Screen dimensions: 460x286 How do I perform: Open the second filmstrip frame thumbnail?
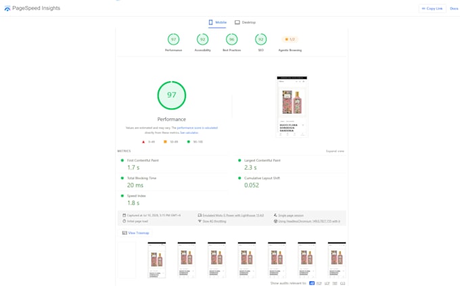point(157,260)
